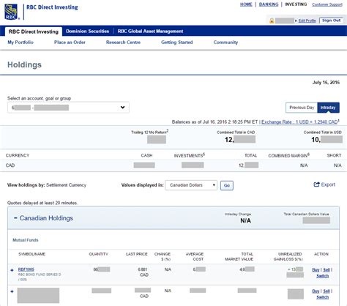The height and width of the screenshot is (306, 347).
Task: Click Sell in the redacted second fund row
Action: tap(327, 291)
